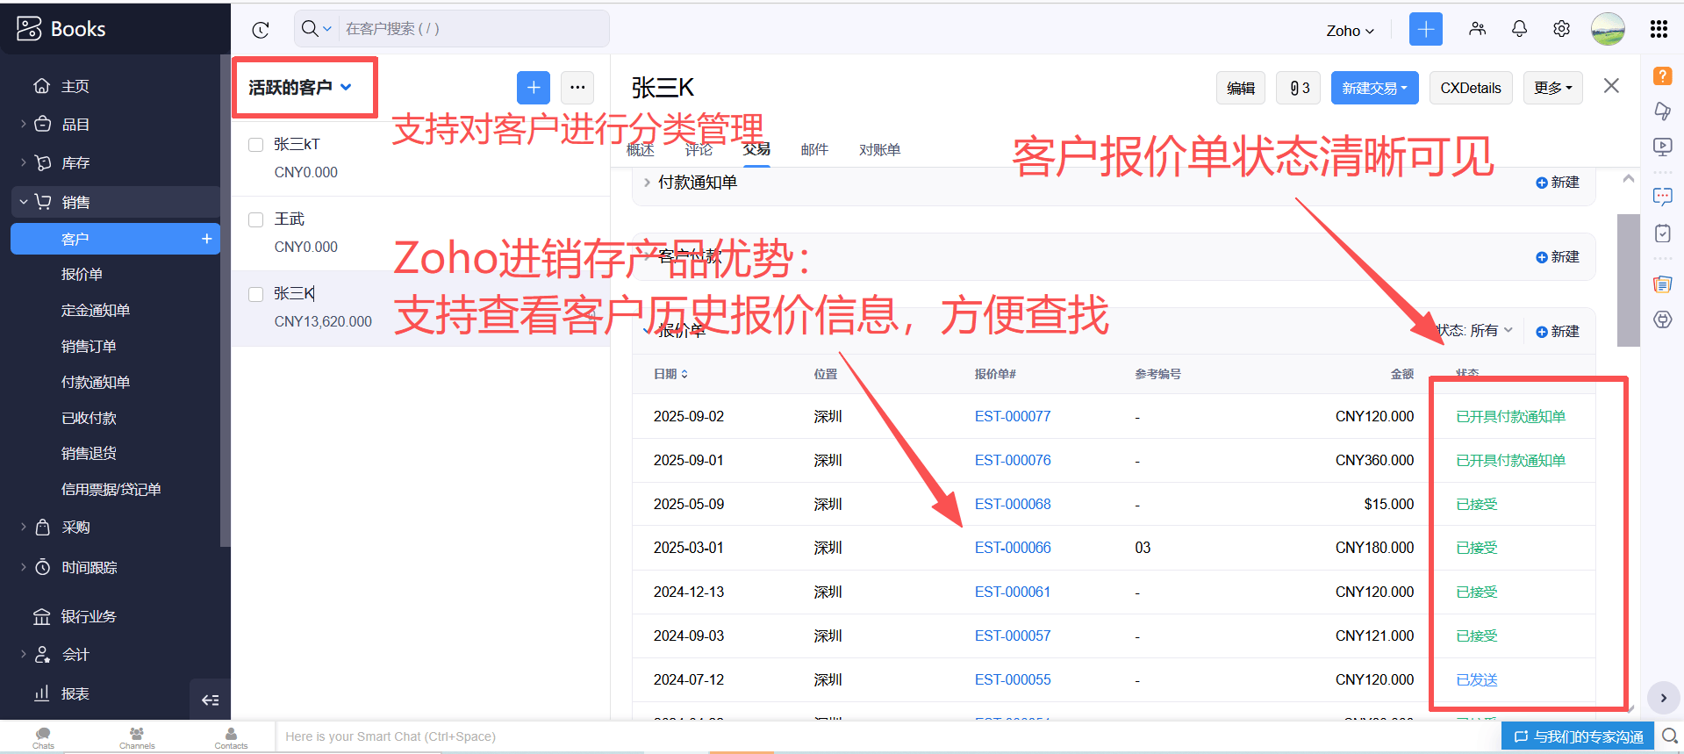Select the 王武 customer checkbox
The width and height of the screenshot is (1684, 754).
(x=256, y=219)
